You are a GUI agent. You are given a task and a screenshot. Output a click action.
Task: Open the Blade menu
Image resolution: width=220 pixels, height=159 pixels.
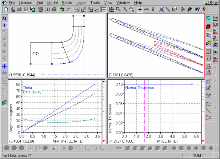(67, 3)
